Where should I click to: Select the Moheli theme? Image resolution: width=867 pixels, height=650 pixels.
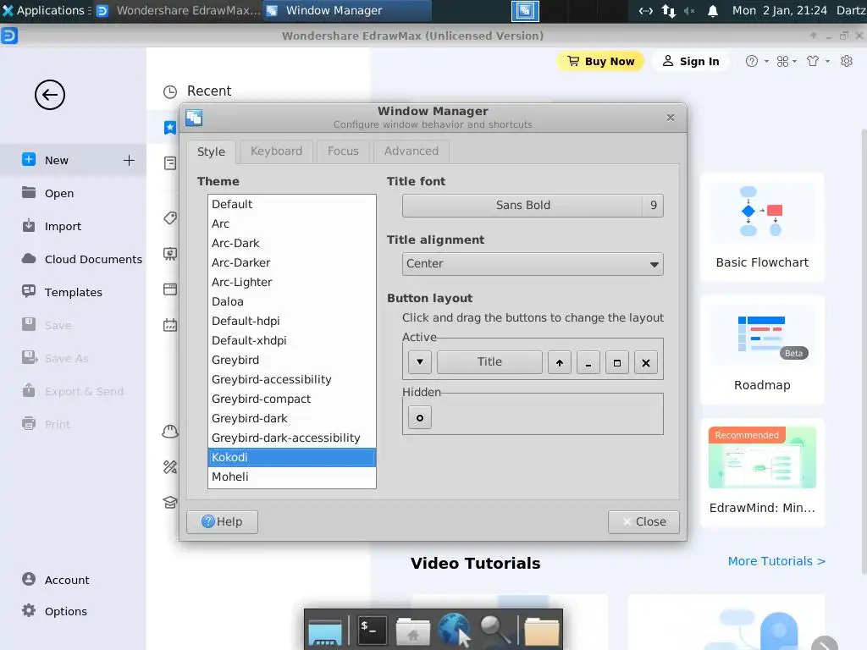click(292, 477)
